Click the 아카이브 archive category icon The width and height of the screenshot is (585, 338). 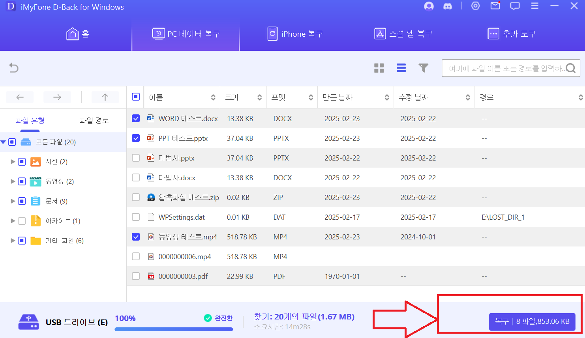36,220
